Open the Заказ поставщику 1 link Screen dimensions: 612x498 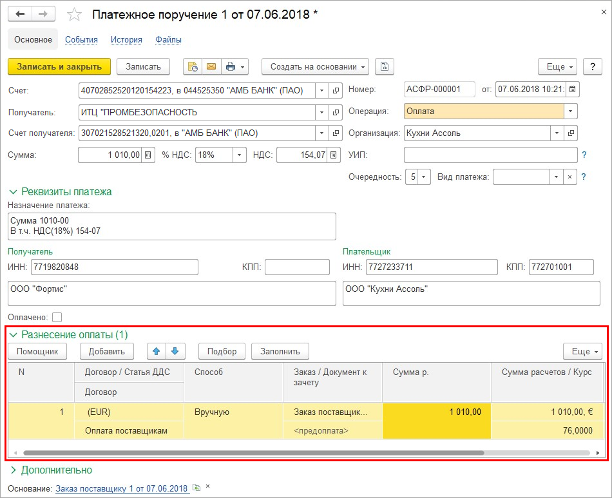(122, 488)
